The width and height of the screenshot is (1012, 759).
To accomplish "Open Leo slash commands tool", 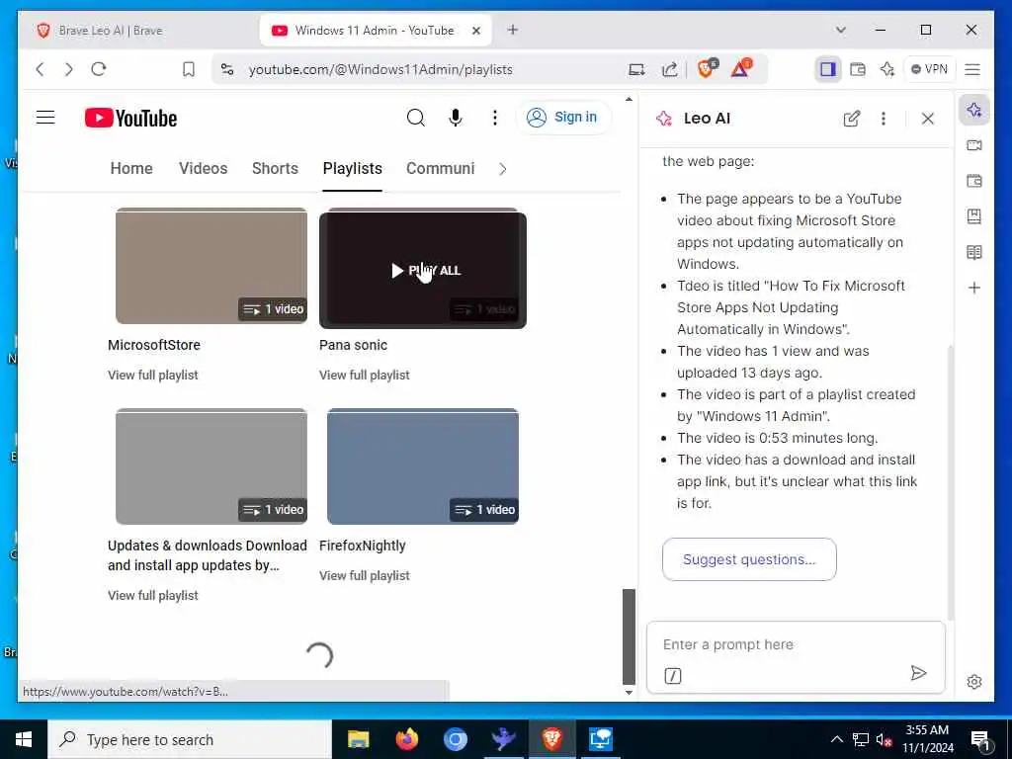I will click(672, 676).
